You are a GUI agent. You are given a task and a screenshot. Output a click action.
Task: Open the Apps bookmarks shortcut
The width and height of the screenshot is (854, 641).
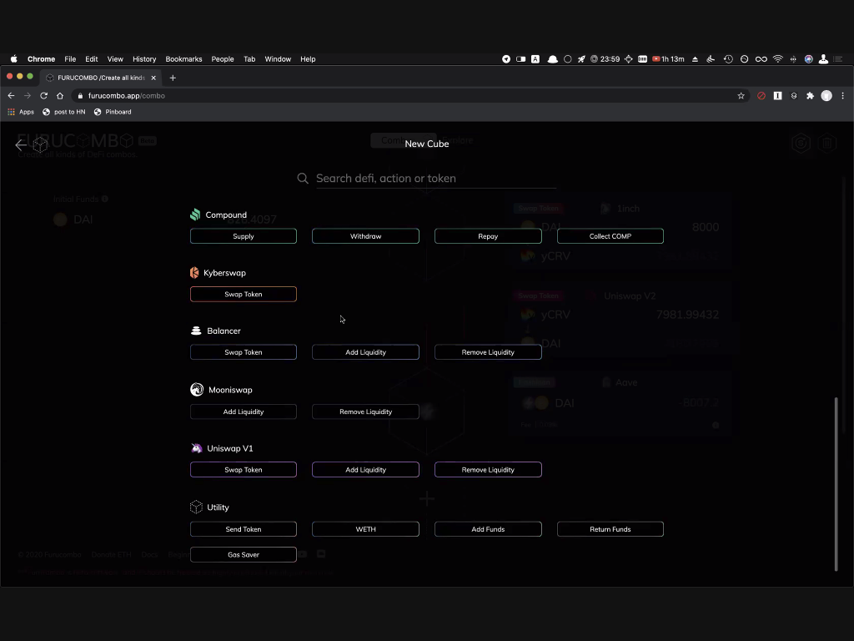[21, 112]
